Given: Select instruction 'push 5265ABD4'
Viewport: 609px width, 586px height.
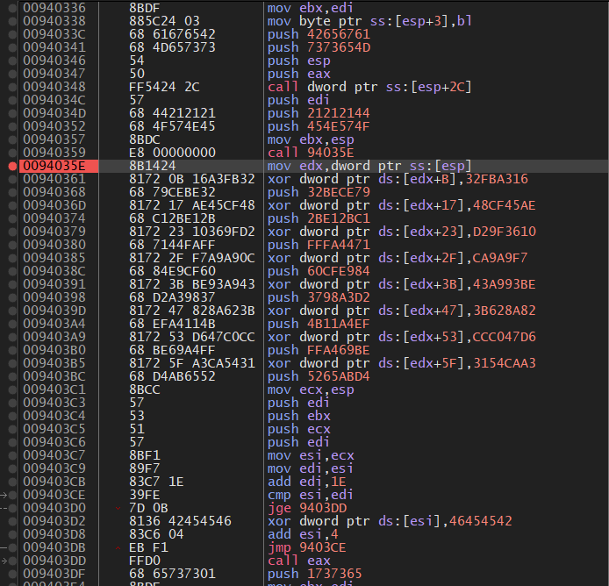Looking at the screenshot, I should pyautogui.click(x=319, y=376).
